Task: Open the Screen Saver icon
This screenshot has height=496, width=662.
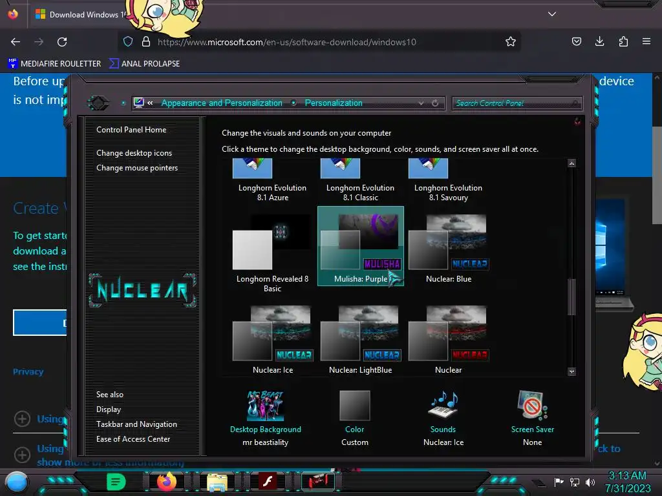Action: (x=533, y=405)
